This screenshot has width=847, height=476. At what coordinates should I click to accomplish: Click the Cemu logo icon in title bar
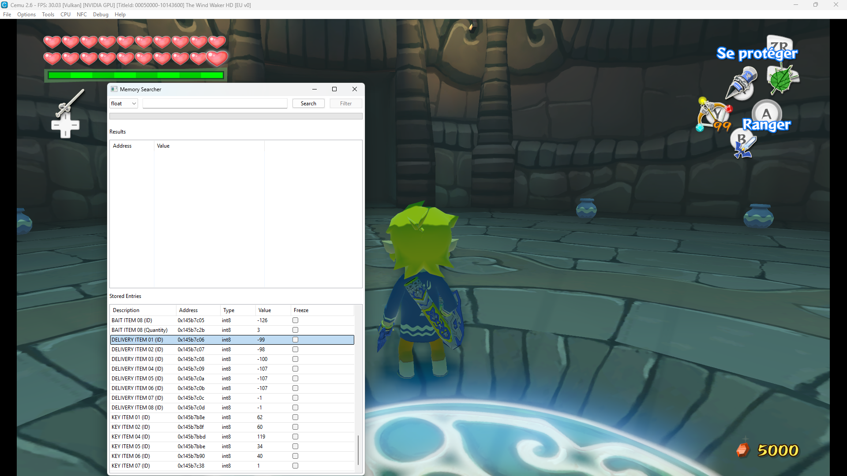click(4, 5)
